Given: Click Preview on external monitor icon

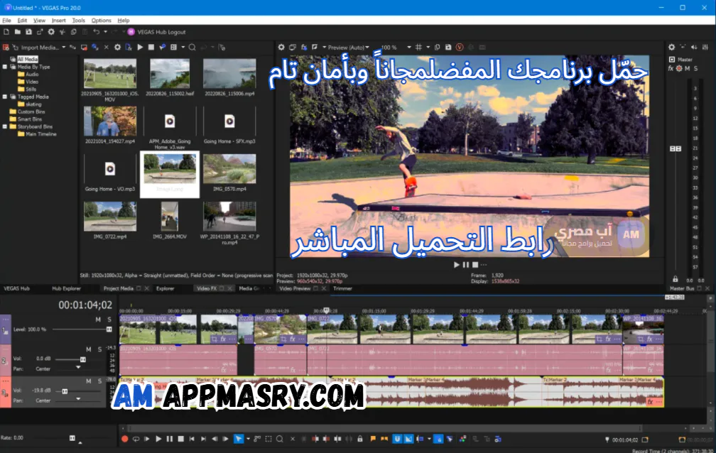Looking at the screenshot, I should tap(293, 47).
